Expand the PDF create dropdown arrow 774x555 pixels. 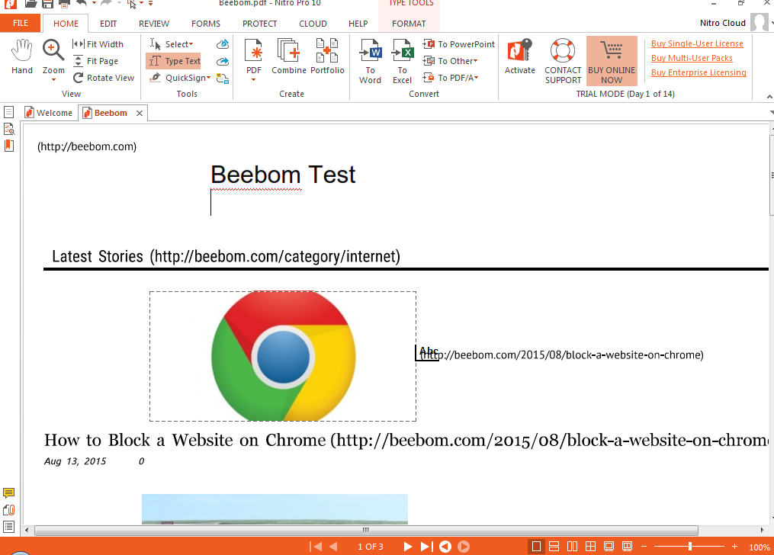[254, 80]
